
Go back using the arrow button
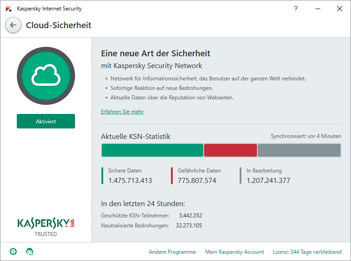tap(13, 25)
